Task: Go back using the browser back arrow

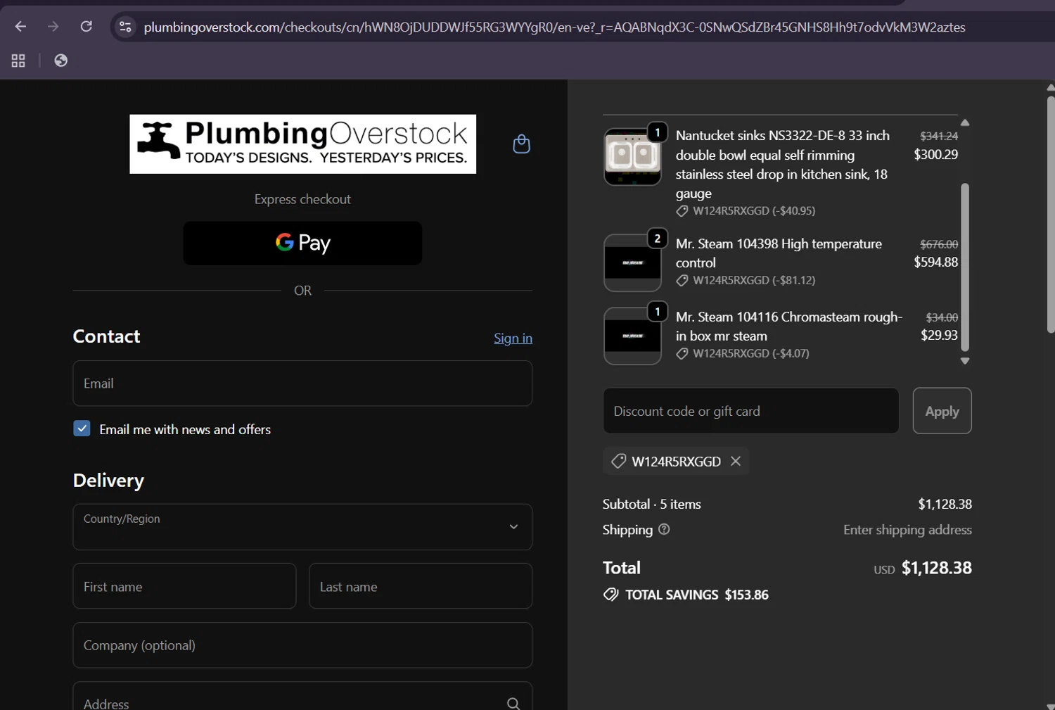Action: (20, 27)
